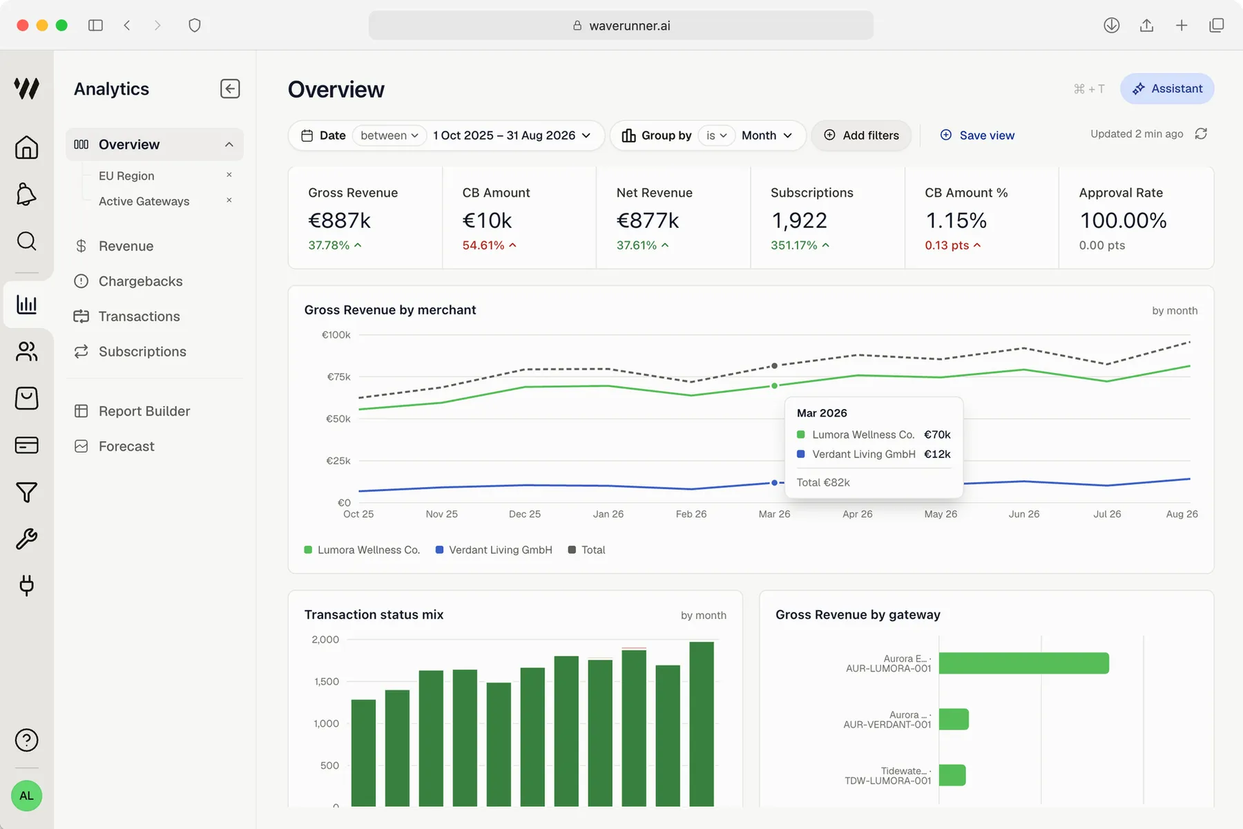This screenshot has height=829, width=1243.
Task: Open the funnel icon in left rail
Action: tap(26, 492)
